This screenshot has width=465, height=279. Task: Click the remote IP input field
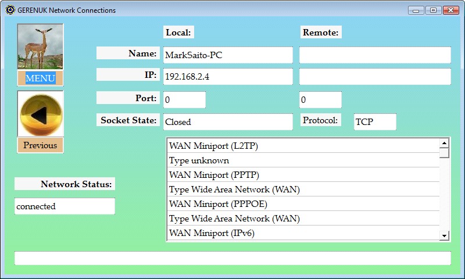tap(375, 77)
